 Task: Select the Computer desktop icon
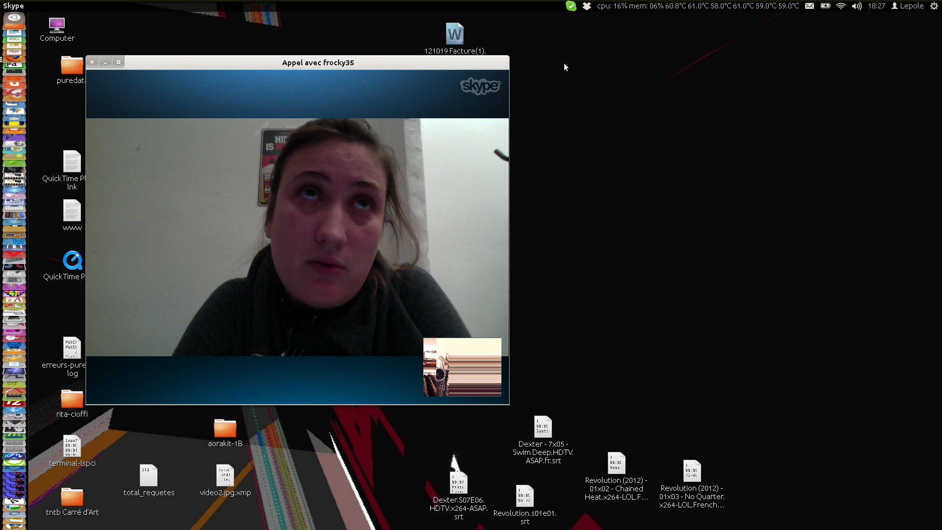pos(57,26)
